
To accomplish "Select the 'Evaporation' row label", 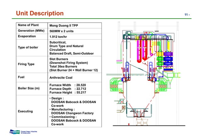I will pyautogui.click(x=27, y=36).
